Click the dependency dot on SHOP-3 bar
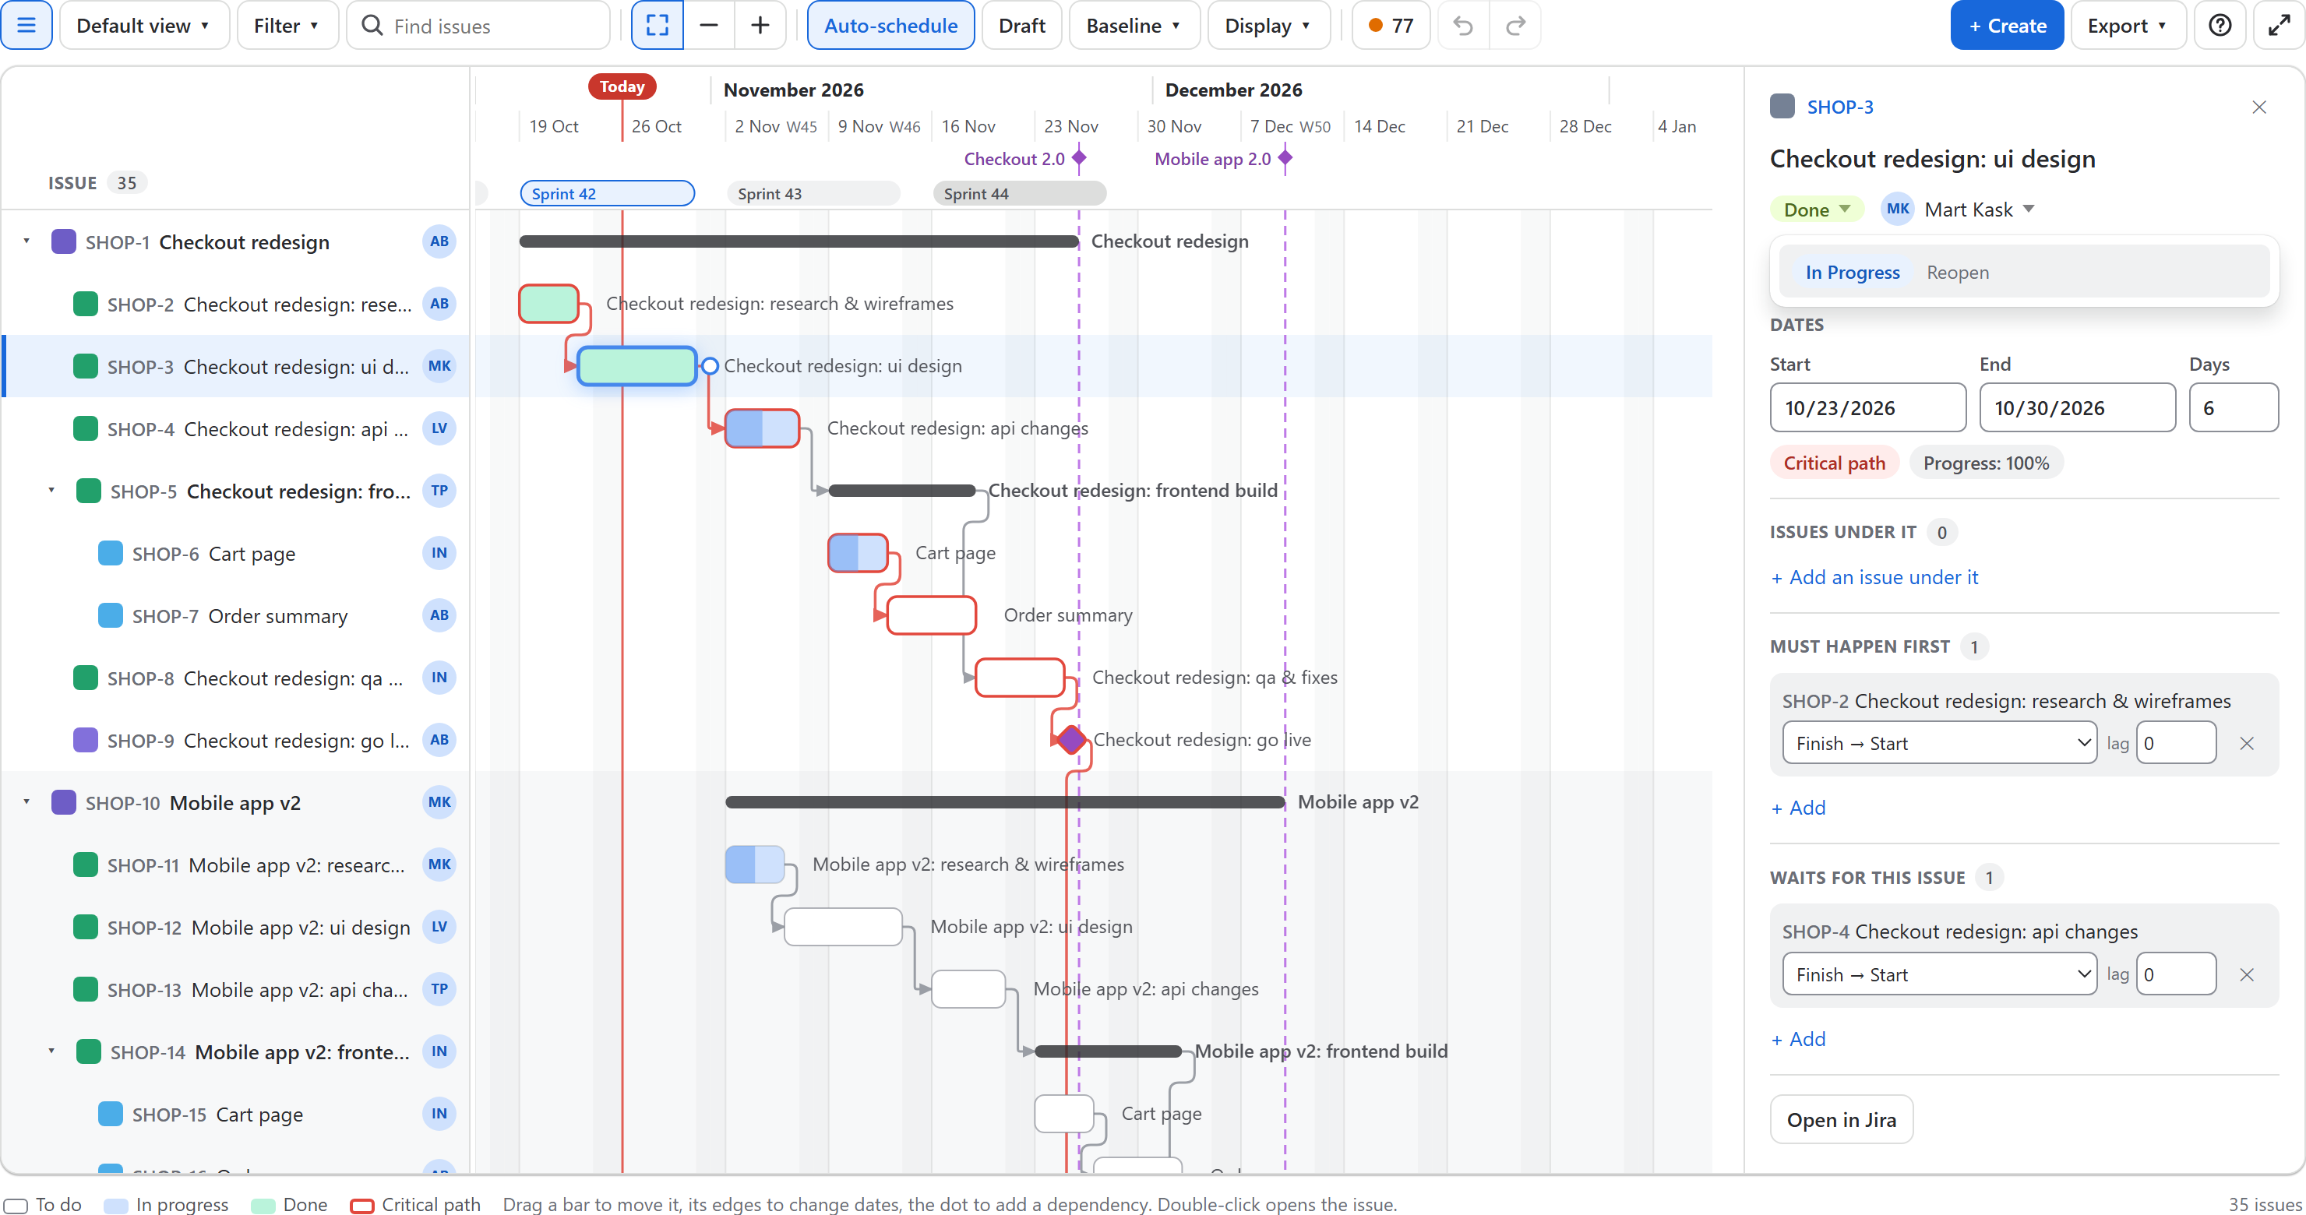 710,366
